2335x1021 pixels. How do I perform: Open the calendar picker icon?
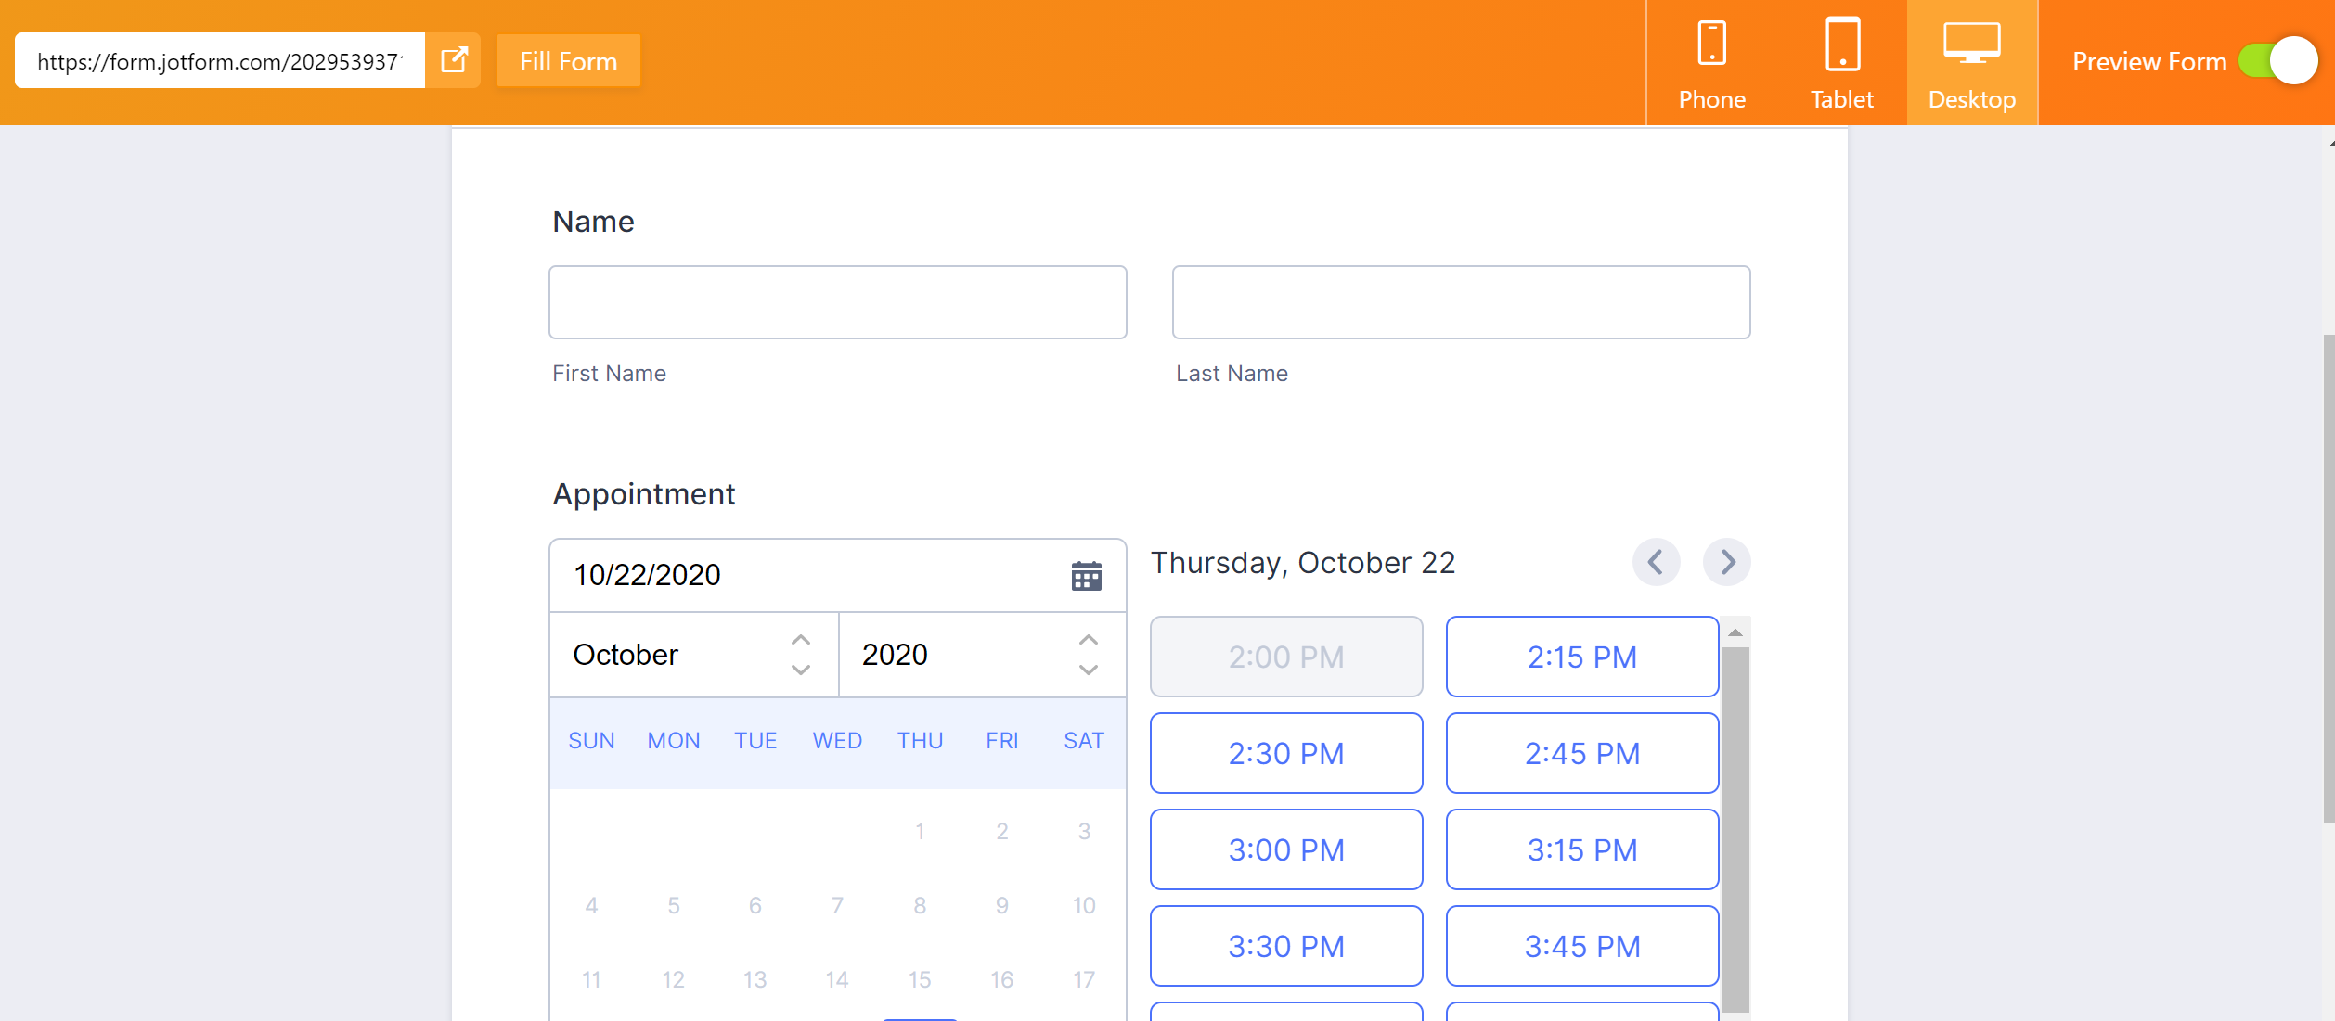pyautogui.click(x=1086, y=576)
